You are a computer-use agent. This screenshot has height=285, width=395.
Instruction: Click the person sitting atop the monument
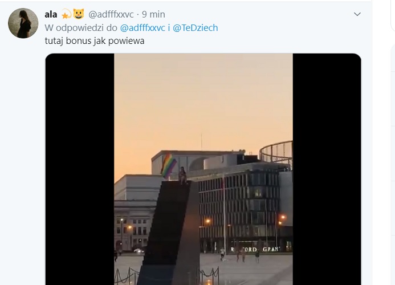pyautogui.click(x=182, y=176)
